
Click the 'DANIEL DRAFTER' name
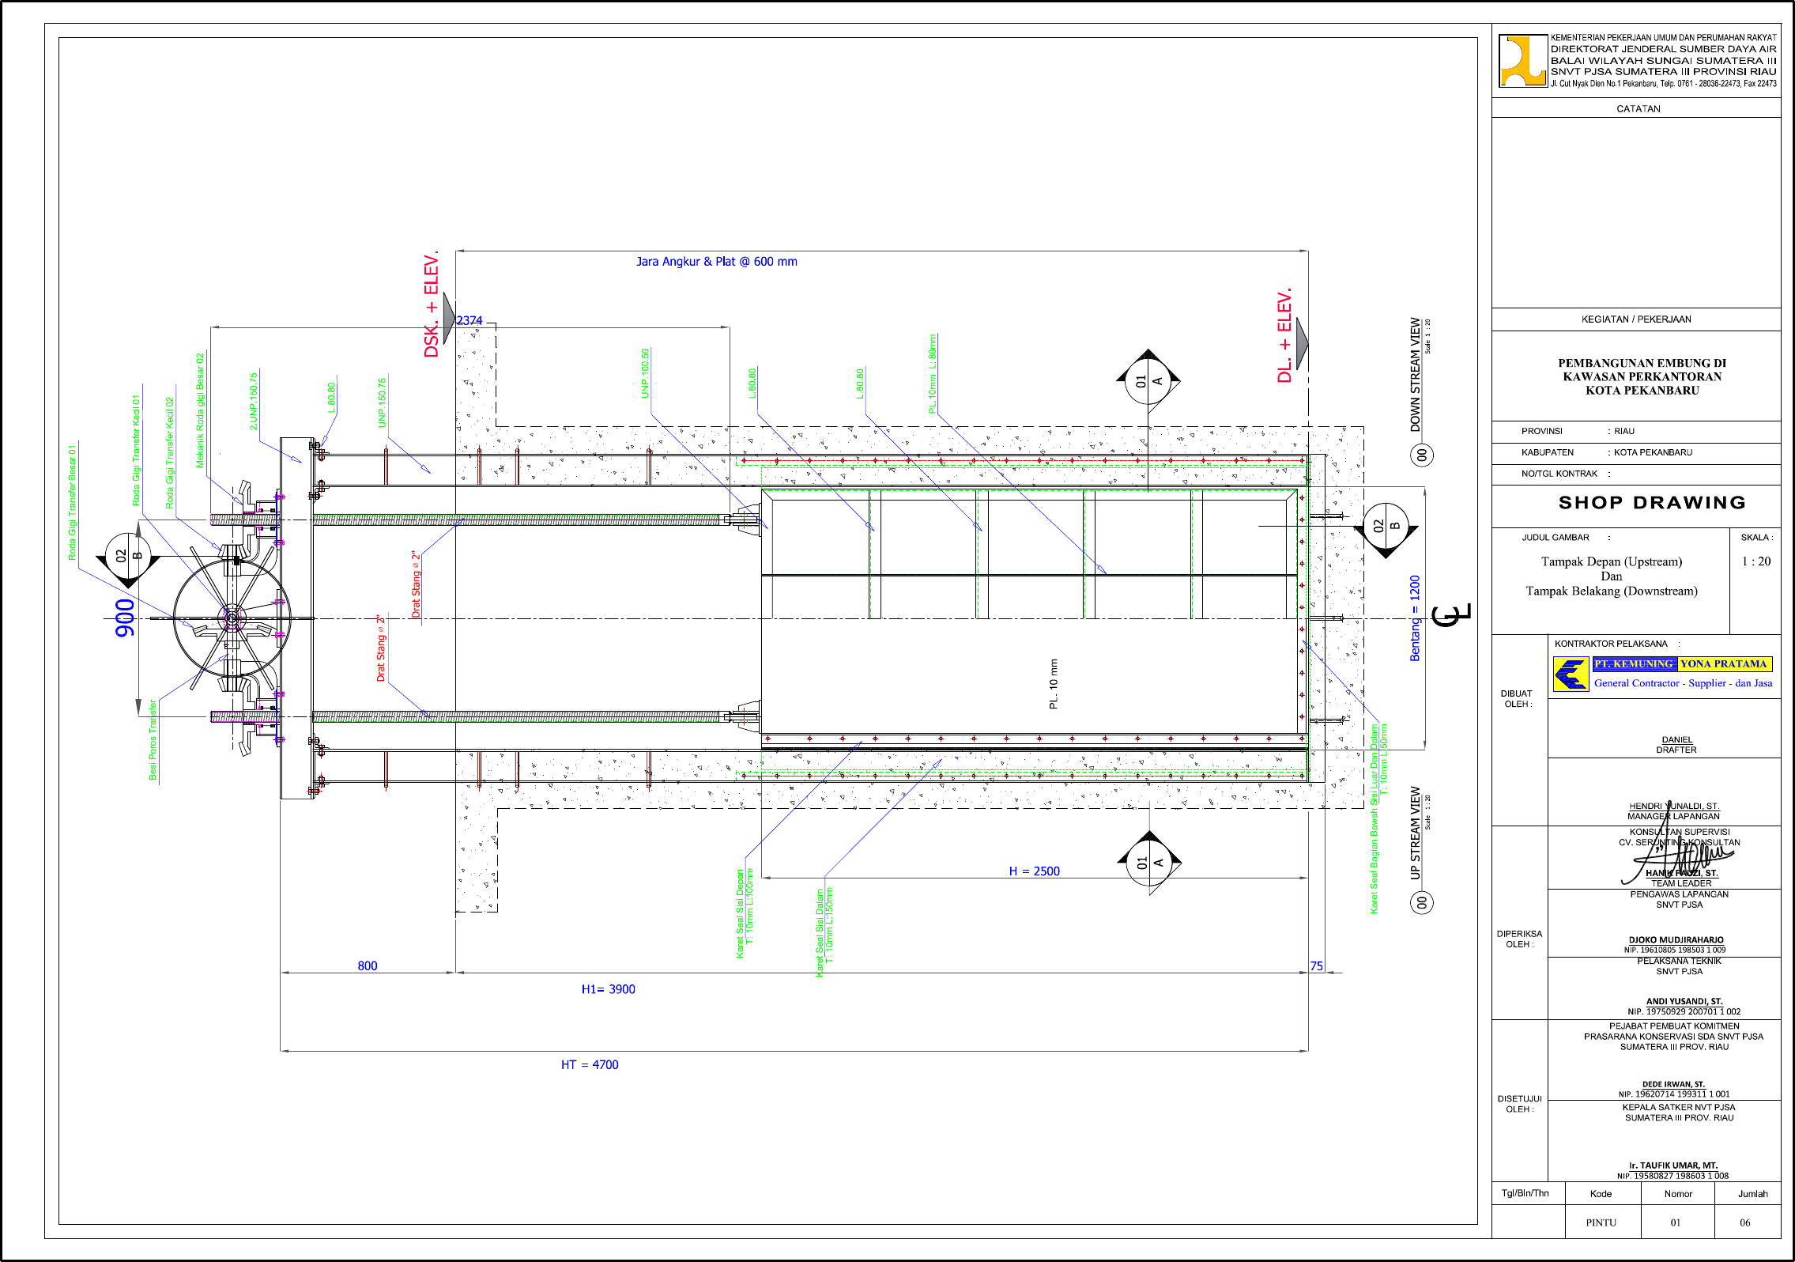(1676, 745)
